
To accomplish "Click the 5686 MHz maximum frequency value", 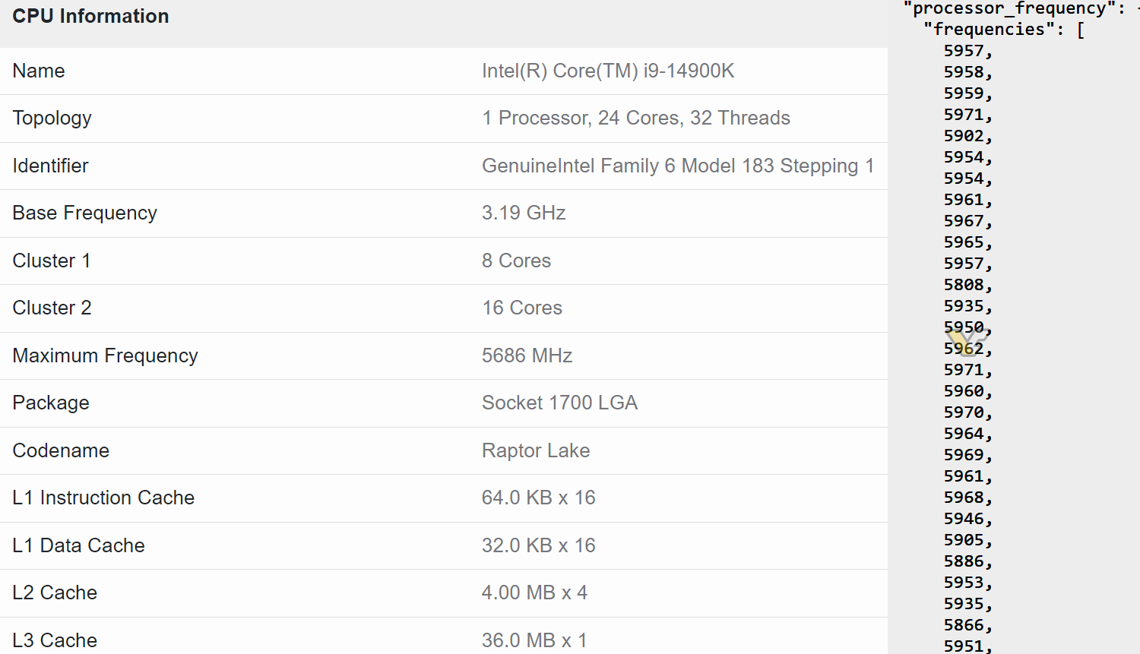I will (x=527, y=355).
